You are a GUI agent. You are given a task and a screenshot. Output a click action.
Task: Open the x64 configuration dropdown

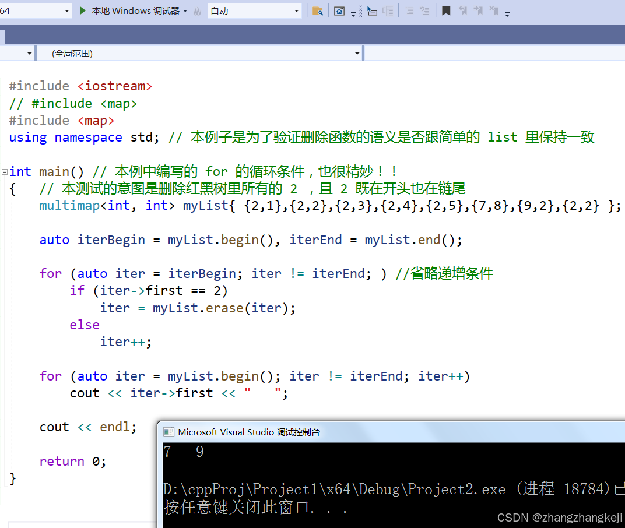point(68,9)
